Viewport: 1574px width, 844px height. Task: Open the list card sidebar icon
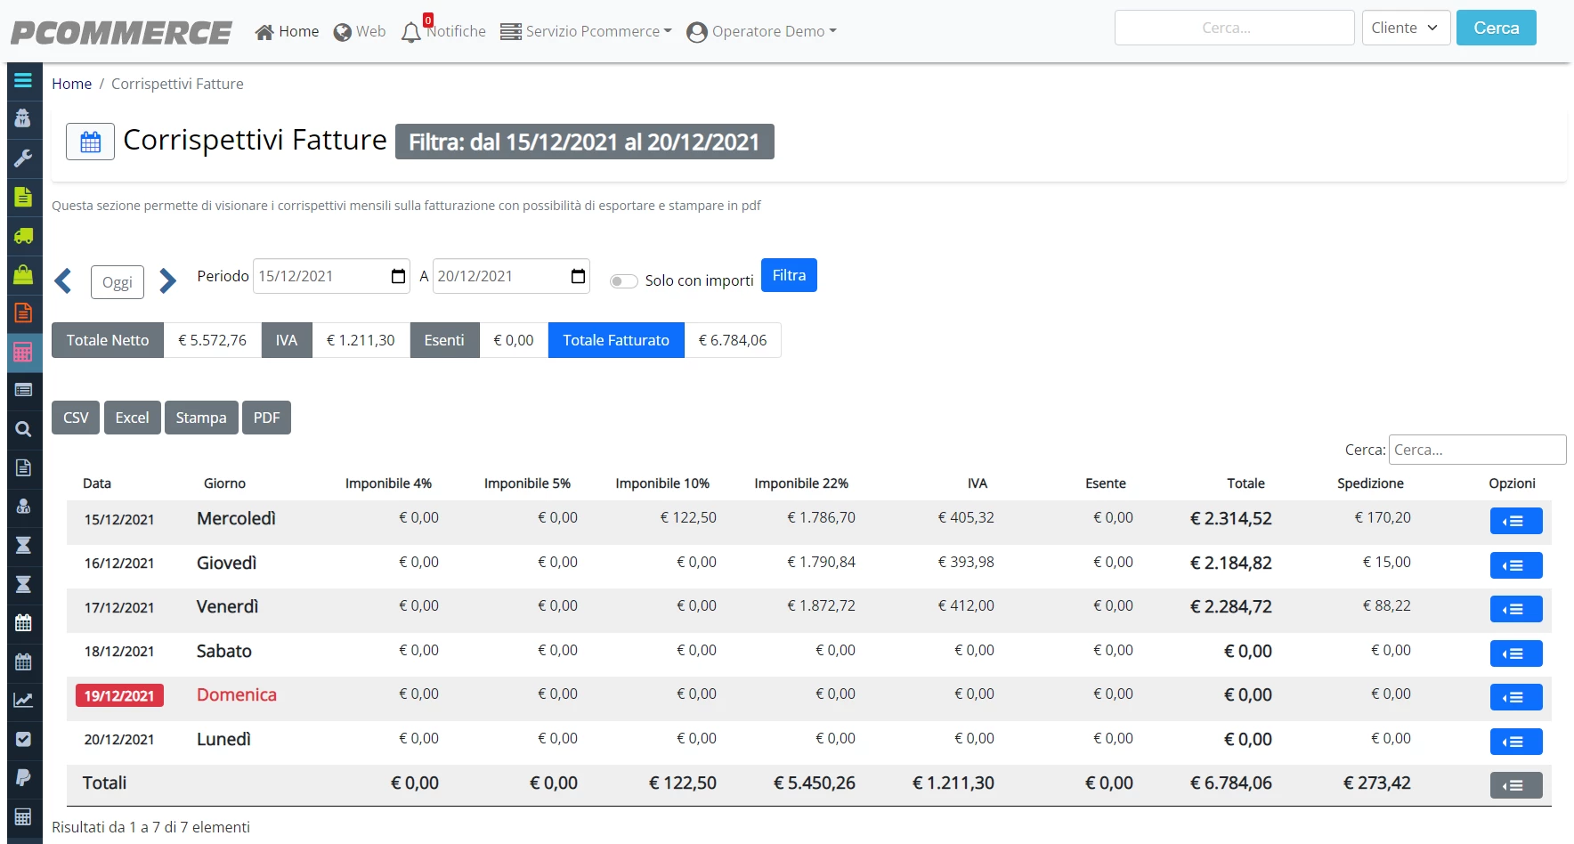click(x=23, y=390)
